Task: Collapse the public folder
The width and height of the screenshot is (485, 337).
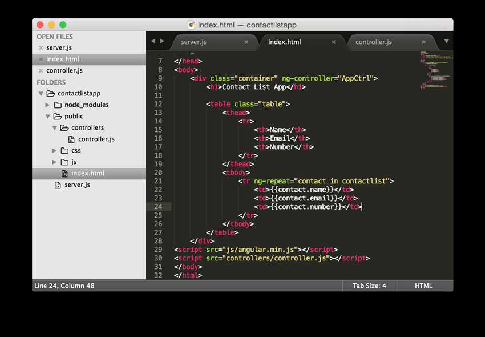Action: coord(47,117)
